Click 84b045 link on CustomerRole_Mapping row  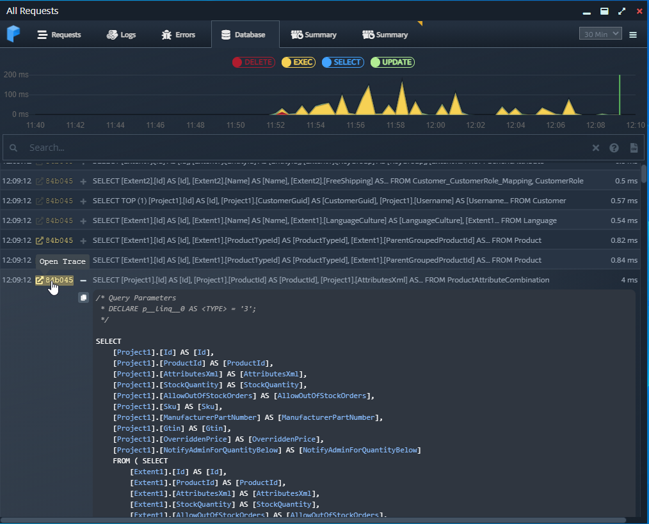pyautogui.click(x=59, y=181)
